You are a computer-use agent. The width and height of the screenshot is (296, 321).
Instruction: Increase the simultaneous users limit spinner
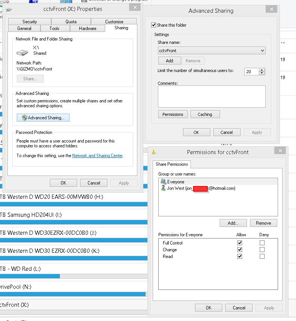[262, 70]
